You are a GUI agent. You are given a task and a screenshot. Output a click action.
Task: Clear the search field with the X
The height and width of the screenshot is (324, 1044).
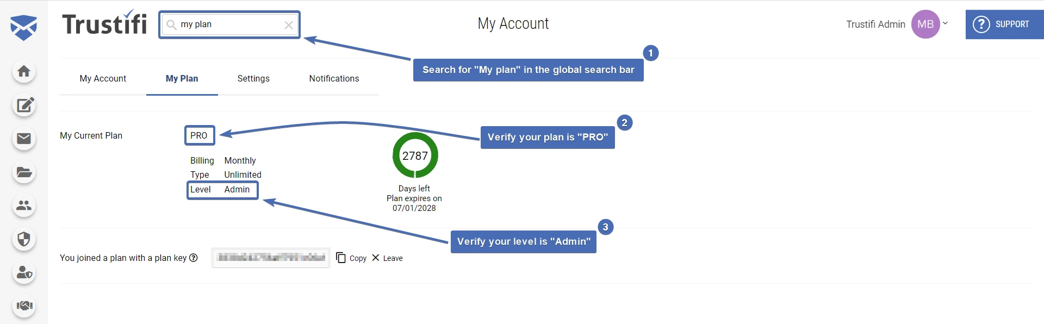289,24
